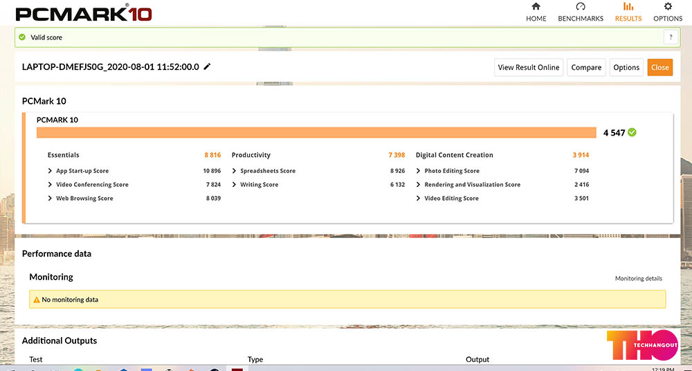Open Monitoring details link

638,279
